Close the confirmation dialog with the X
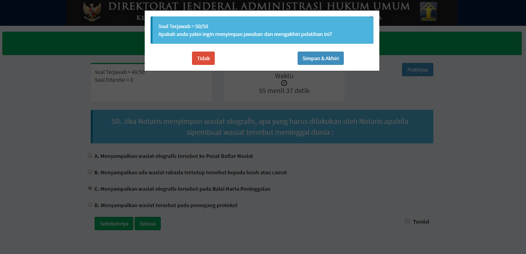Screen dimensions: 526x254 tap(372, 17)
